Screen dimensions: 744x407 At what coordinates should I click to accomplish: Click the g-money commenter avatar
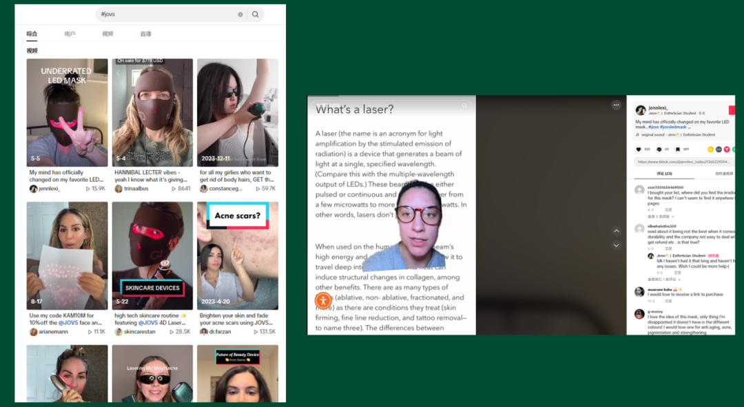[x=639, y=313]
